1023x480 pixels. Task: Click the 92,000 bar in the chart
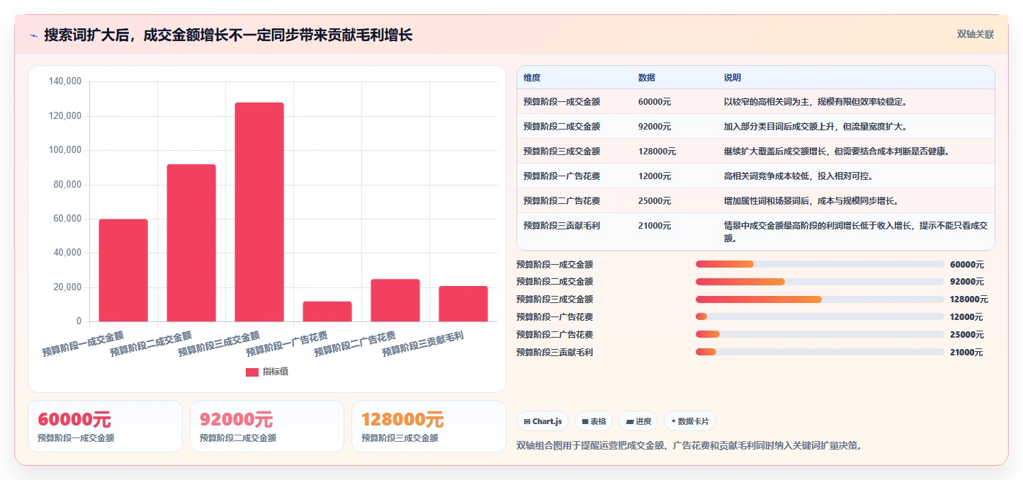coord(191,243)
